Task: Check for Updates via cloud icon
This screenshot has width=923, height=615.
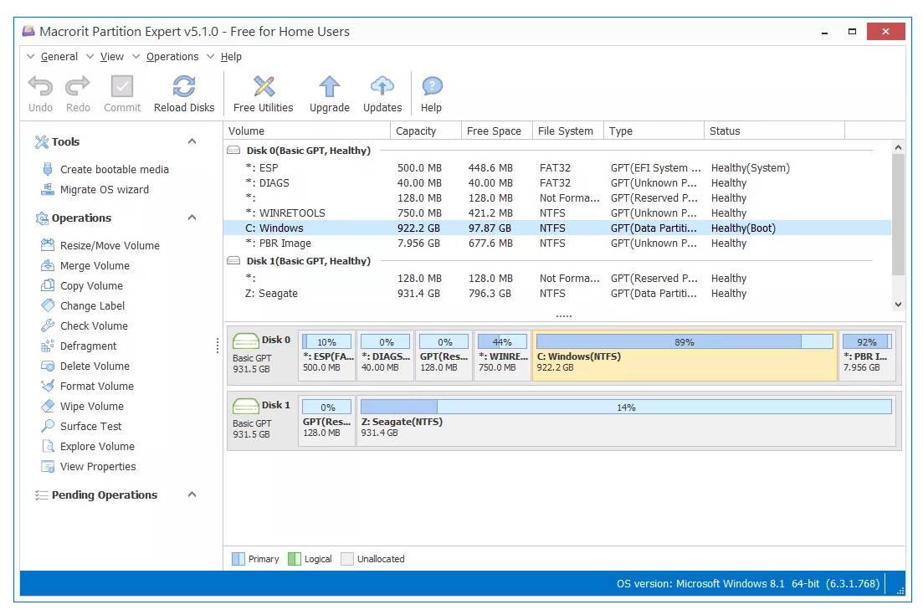Action: point(382,87)
